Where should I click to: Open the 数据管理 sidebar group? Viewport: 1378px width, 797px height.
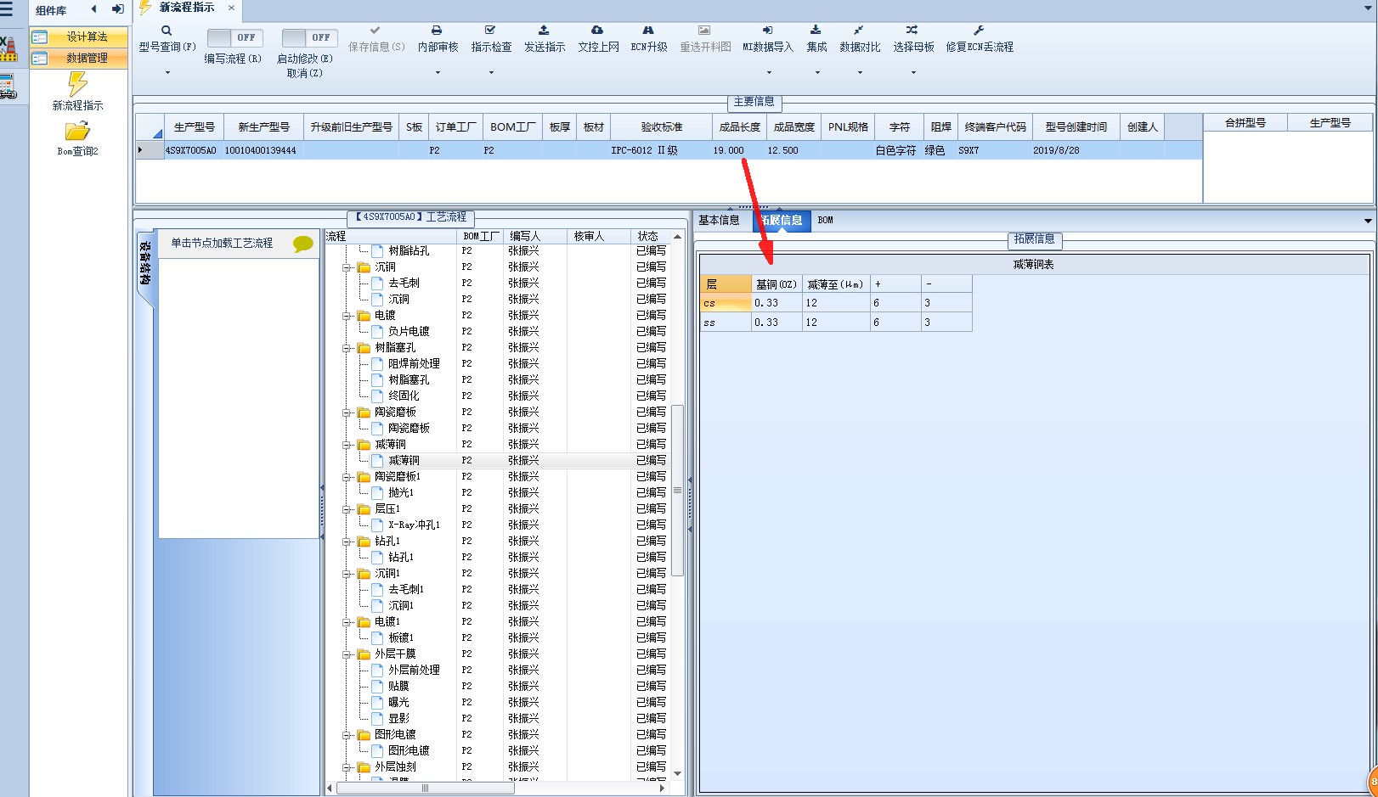pos(79,58)
